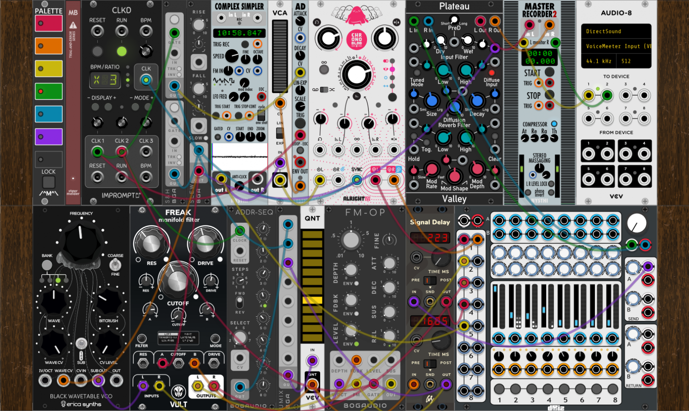Open the 512 block size selector
This screenshot has width=689, height=411.
(x=634, y=61)
